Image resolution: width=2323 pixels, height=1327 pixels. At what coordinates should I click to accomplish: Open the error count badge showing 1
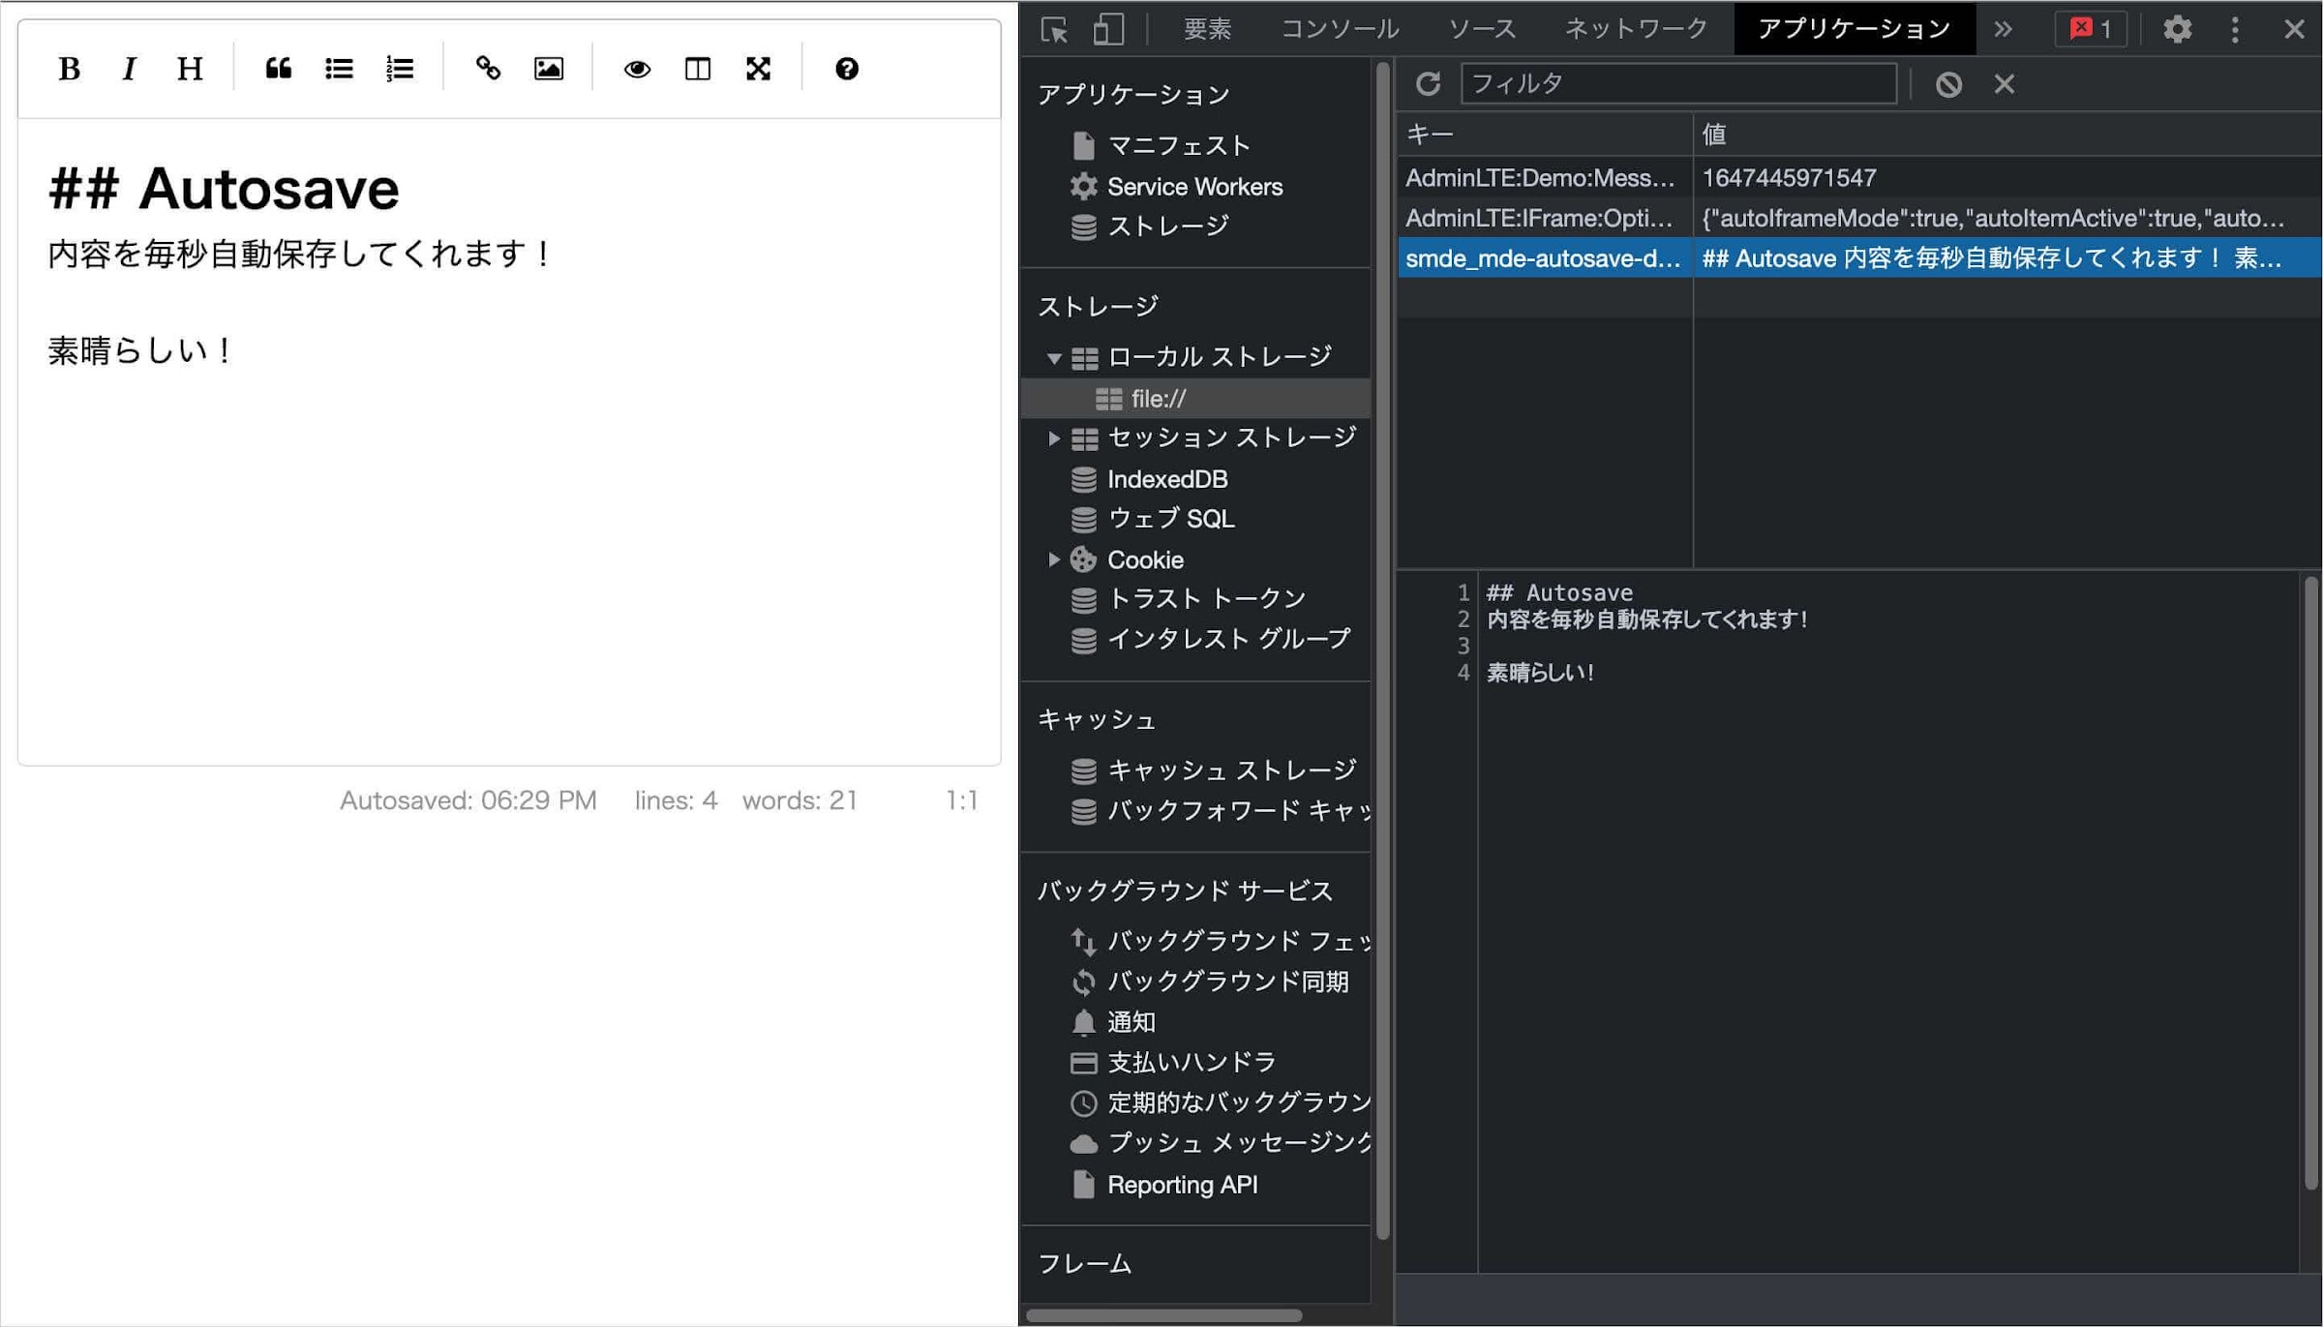[2091, 29]
